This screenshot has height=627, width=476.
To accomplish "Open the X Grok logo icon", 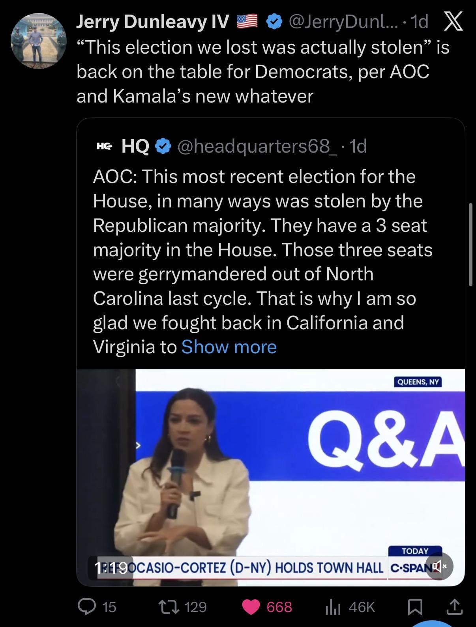I will [x=453, y=22].
